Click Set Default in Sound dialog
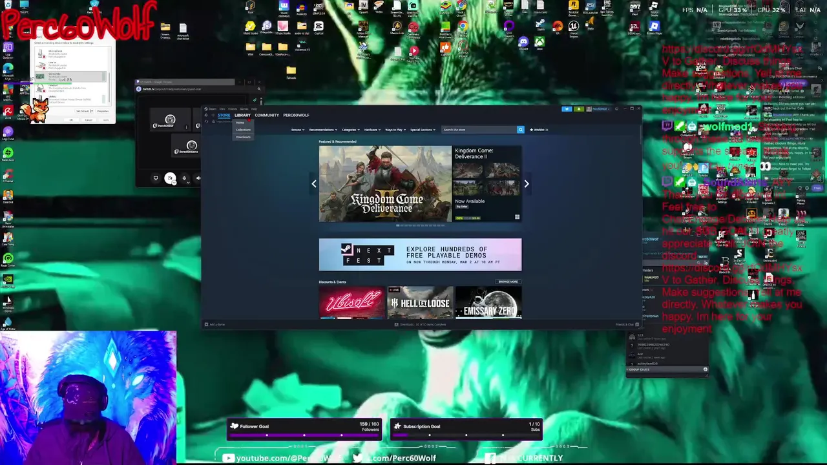This screenshot has width=827, height=465. tap(83, 111)
